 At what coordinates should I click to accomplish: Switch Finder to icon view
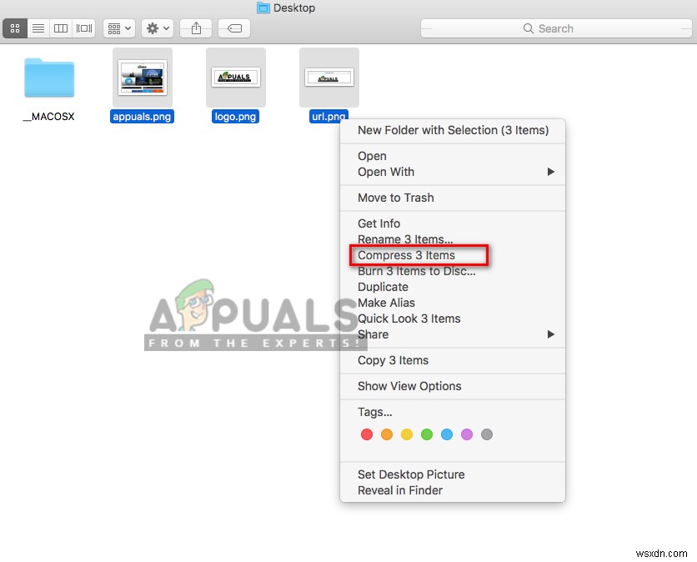pyautogui.click(x=15, y=28)
